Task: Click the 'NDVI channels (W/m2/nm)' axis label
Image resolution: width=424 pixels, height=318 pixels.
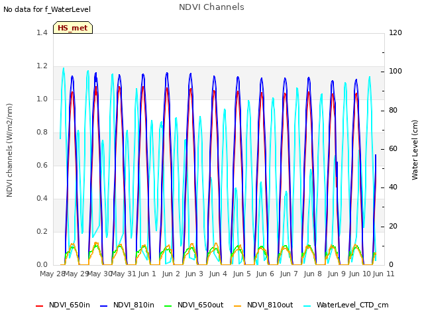Action: [9, 150]
